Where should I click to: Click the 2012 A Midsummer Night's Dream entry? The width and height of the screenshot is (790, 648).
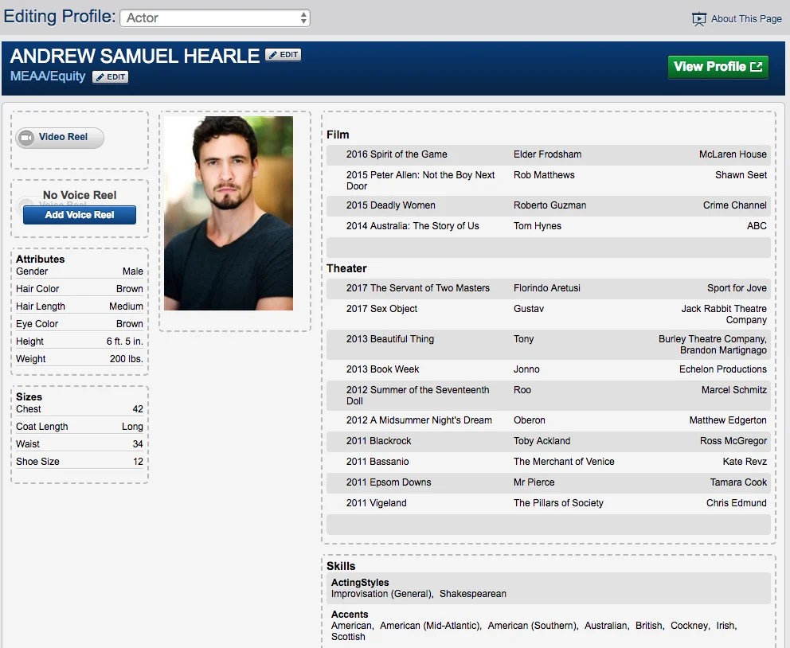pyautogui.click(x=547, y=420)
